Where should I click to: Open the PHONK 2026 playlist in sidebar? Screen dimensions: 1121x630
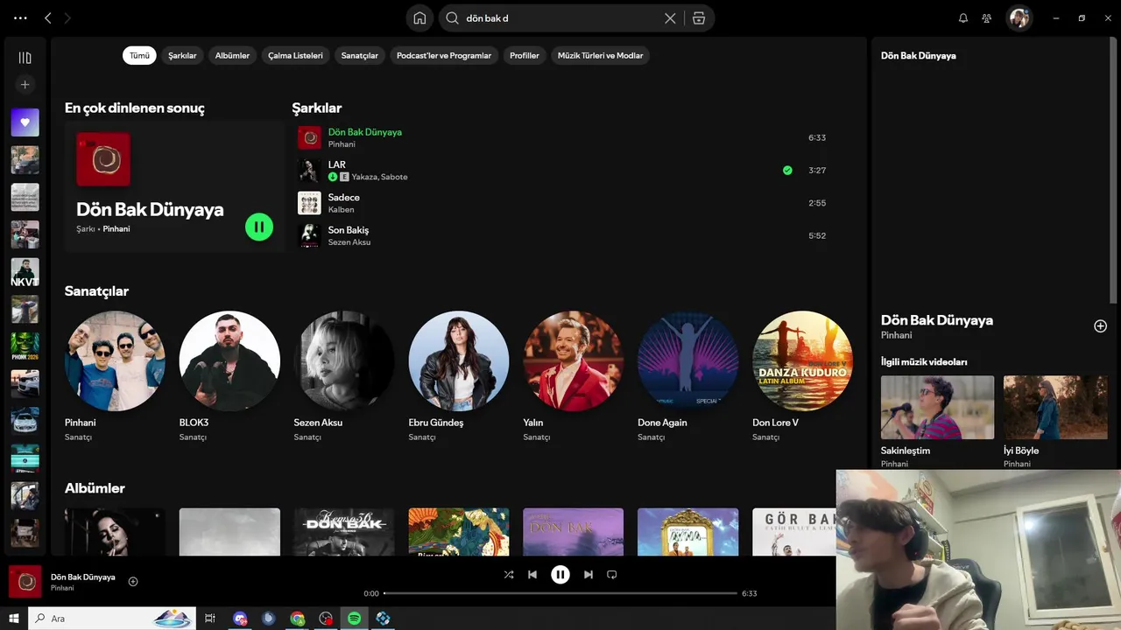click(25, 346)
